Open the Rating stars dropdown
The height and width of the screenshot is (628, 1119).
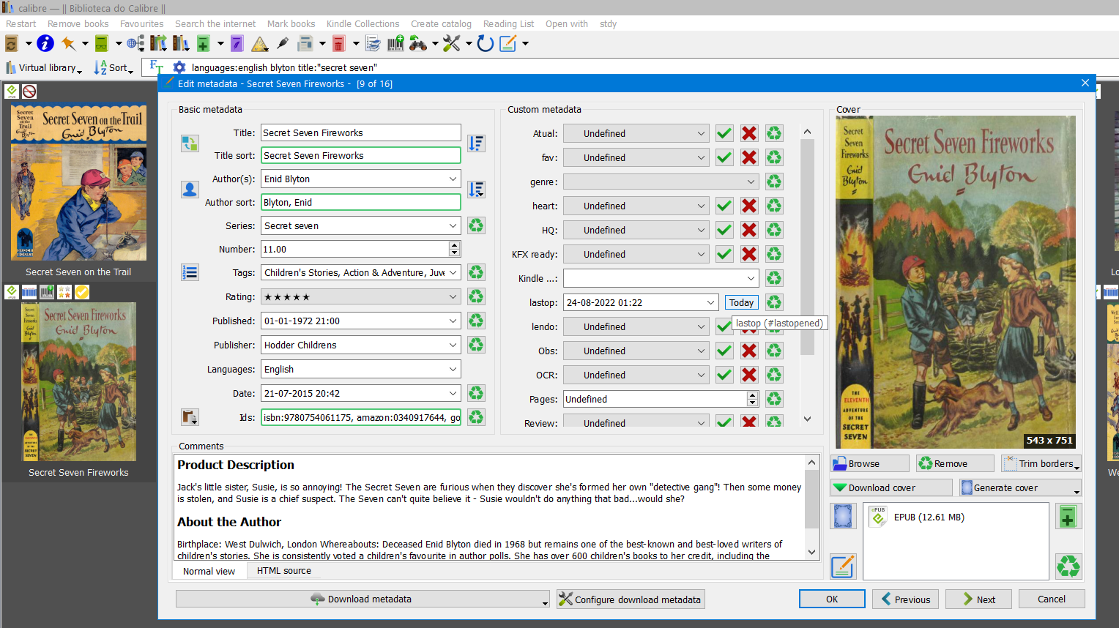(x=453, y=296)
